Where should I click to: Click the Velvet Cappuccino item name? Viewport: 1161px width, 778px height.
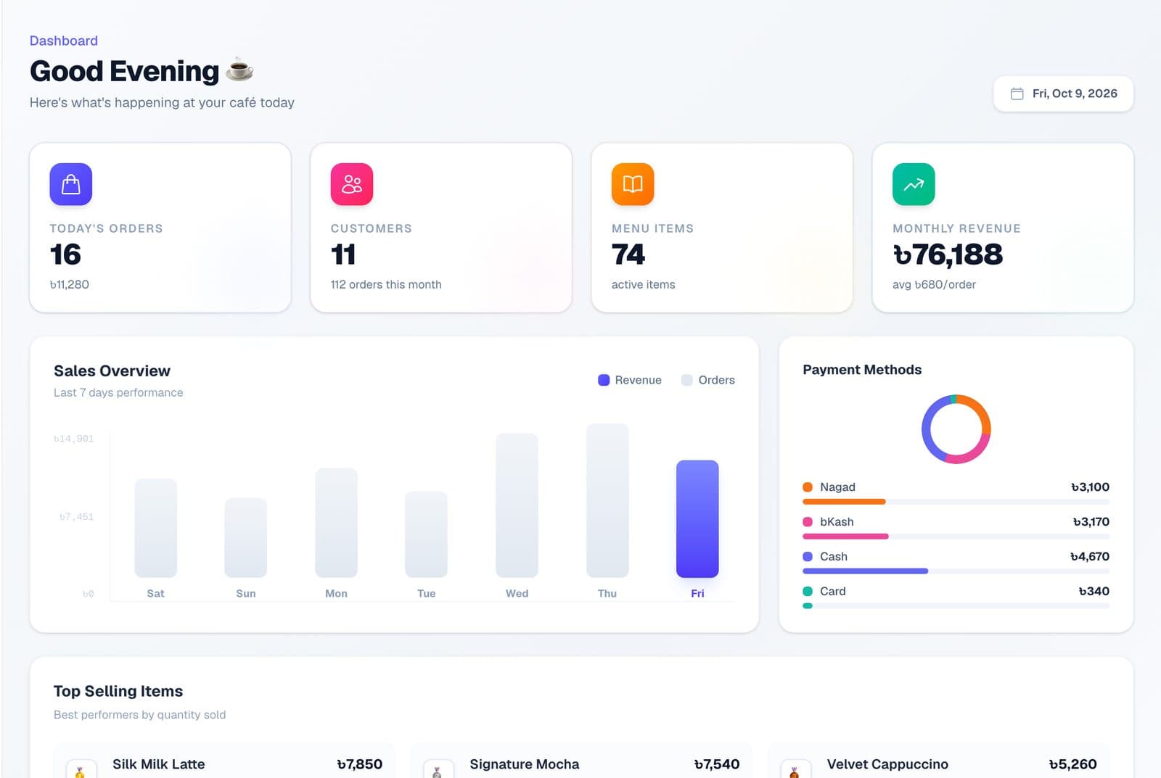tap(887, 764)
